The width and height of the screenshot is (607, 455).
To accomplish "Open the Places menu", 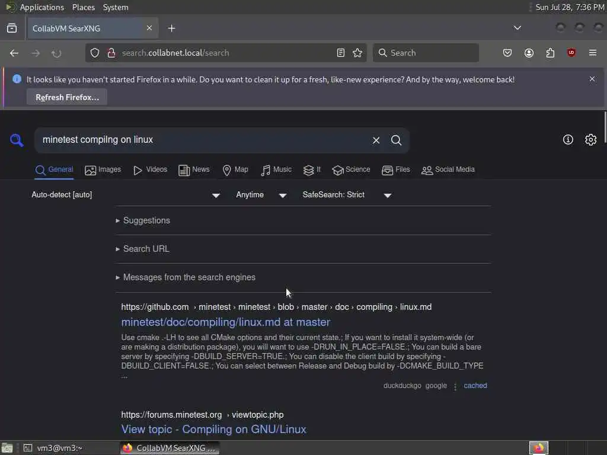I will pyautogui.click(x=84, y=7).
